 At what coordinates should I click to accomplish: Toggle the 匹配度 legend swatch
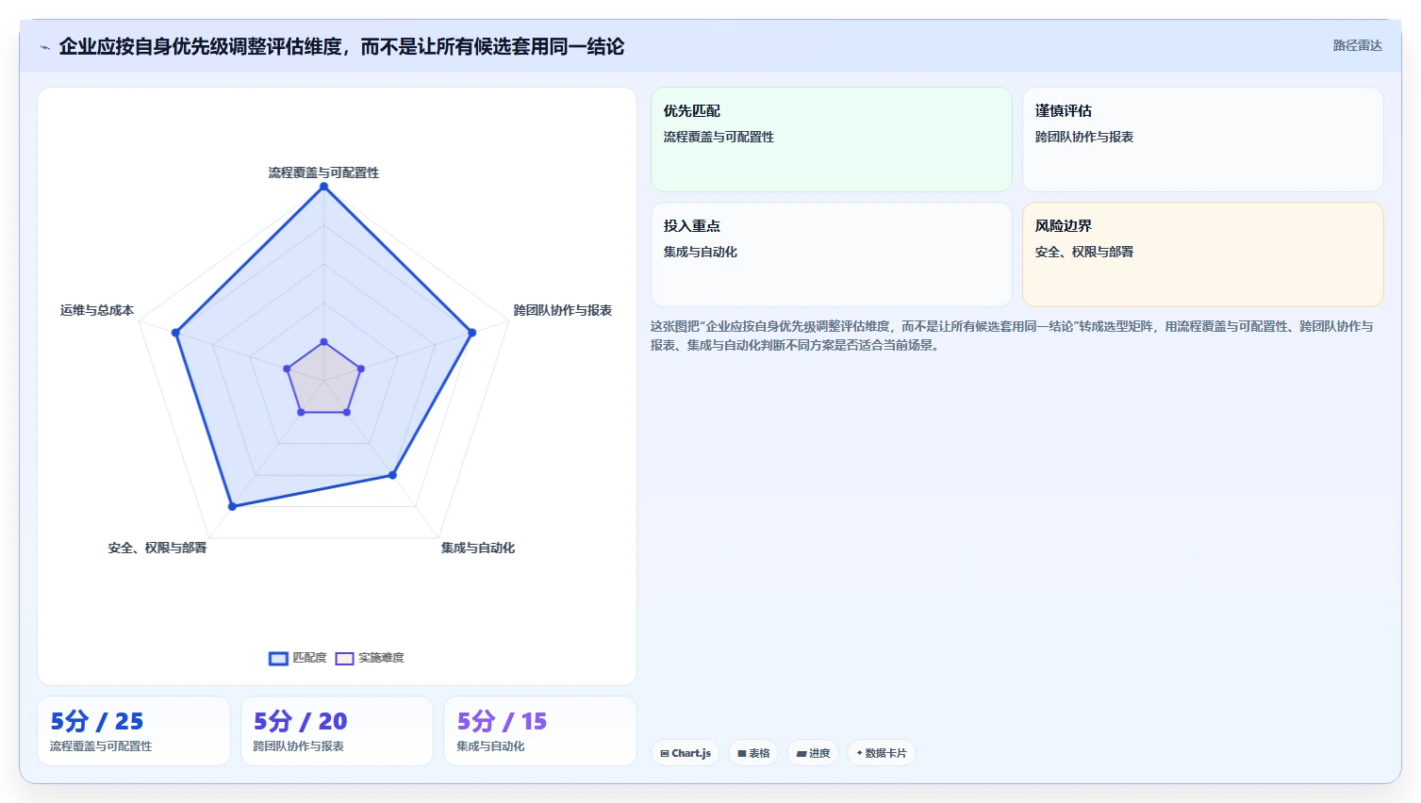278,659
